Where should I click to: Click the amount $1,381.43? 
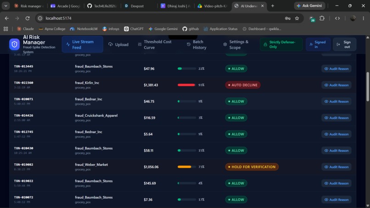coord(151,85)
